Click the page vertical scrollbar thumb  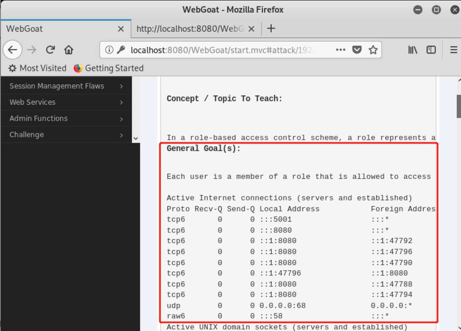click(458, 106)
